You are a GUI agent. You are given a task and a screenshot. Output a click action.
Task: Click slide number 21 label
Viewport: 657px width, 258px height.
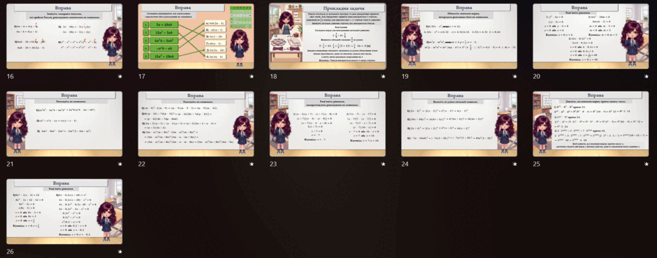(x=10, y=165)
